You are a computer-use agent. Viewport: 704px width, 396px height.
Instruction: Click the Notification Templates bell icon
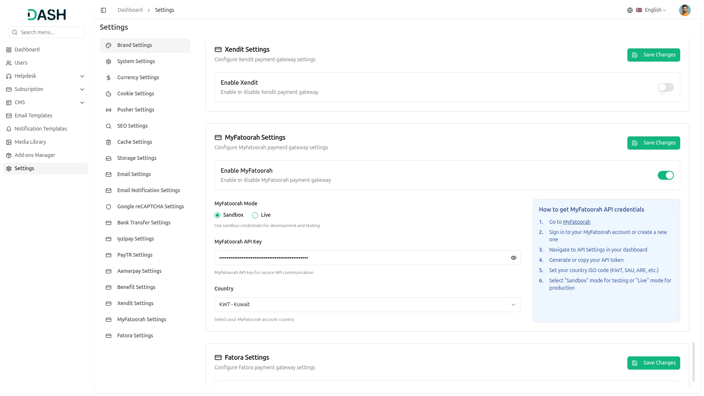point(9,129)
